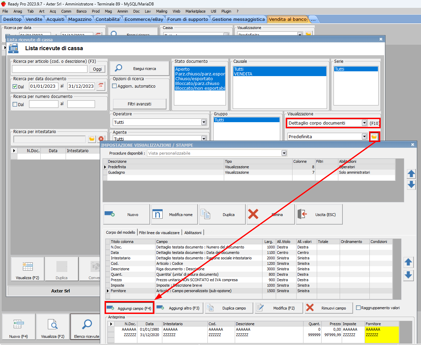This screenshot has height=345, width=421.
Task: Click Visualizza (F2) in Lista ricevute
Action: 27,269
